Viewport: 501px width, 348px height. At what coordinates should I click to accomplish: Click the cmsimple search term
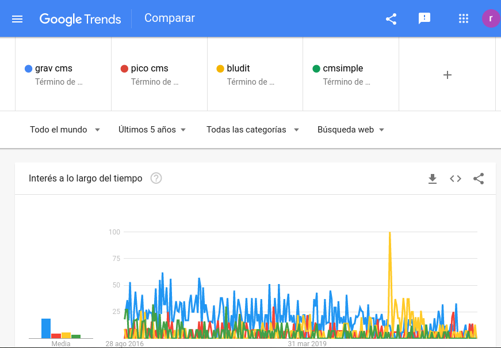(343, 69)
